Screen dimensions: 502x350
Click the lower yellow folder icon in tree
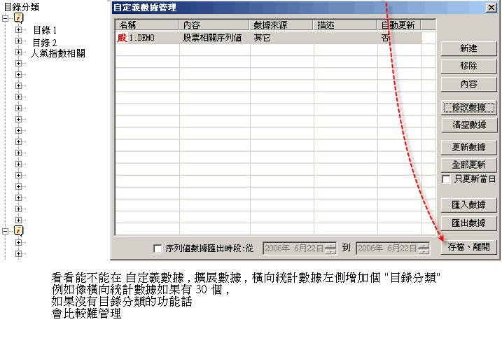click(20, 230)
